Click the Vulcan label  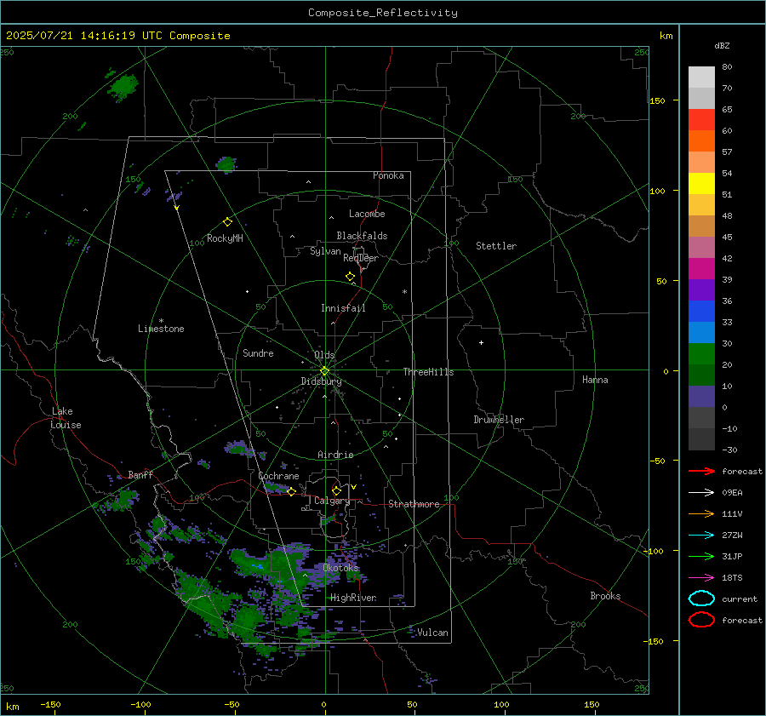(432, 633)
